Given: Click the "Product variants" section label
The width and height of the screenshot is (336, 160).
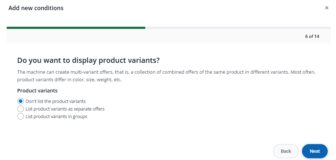Looking at the screenshot, I should [37, 91].
